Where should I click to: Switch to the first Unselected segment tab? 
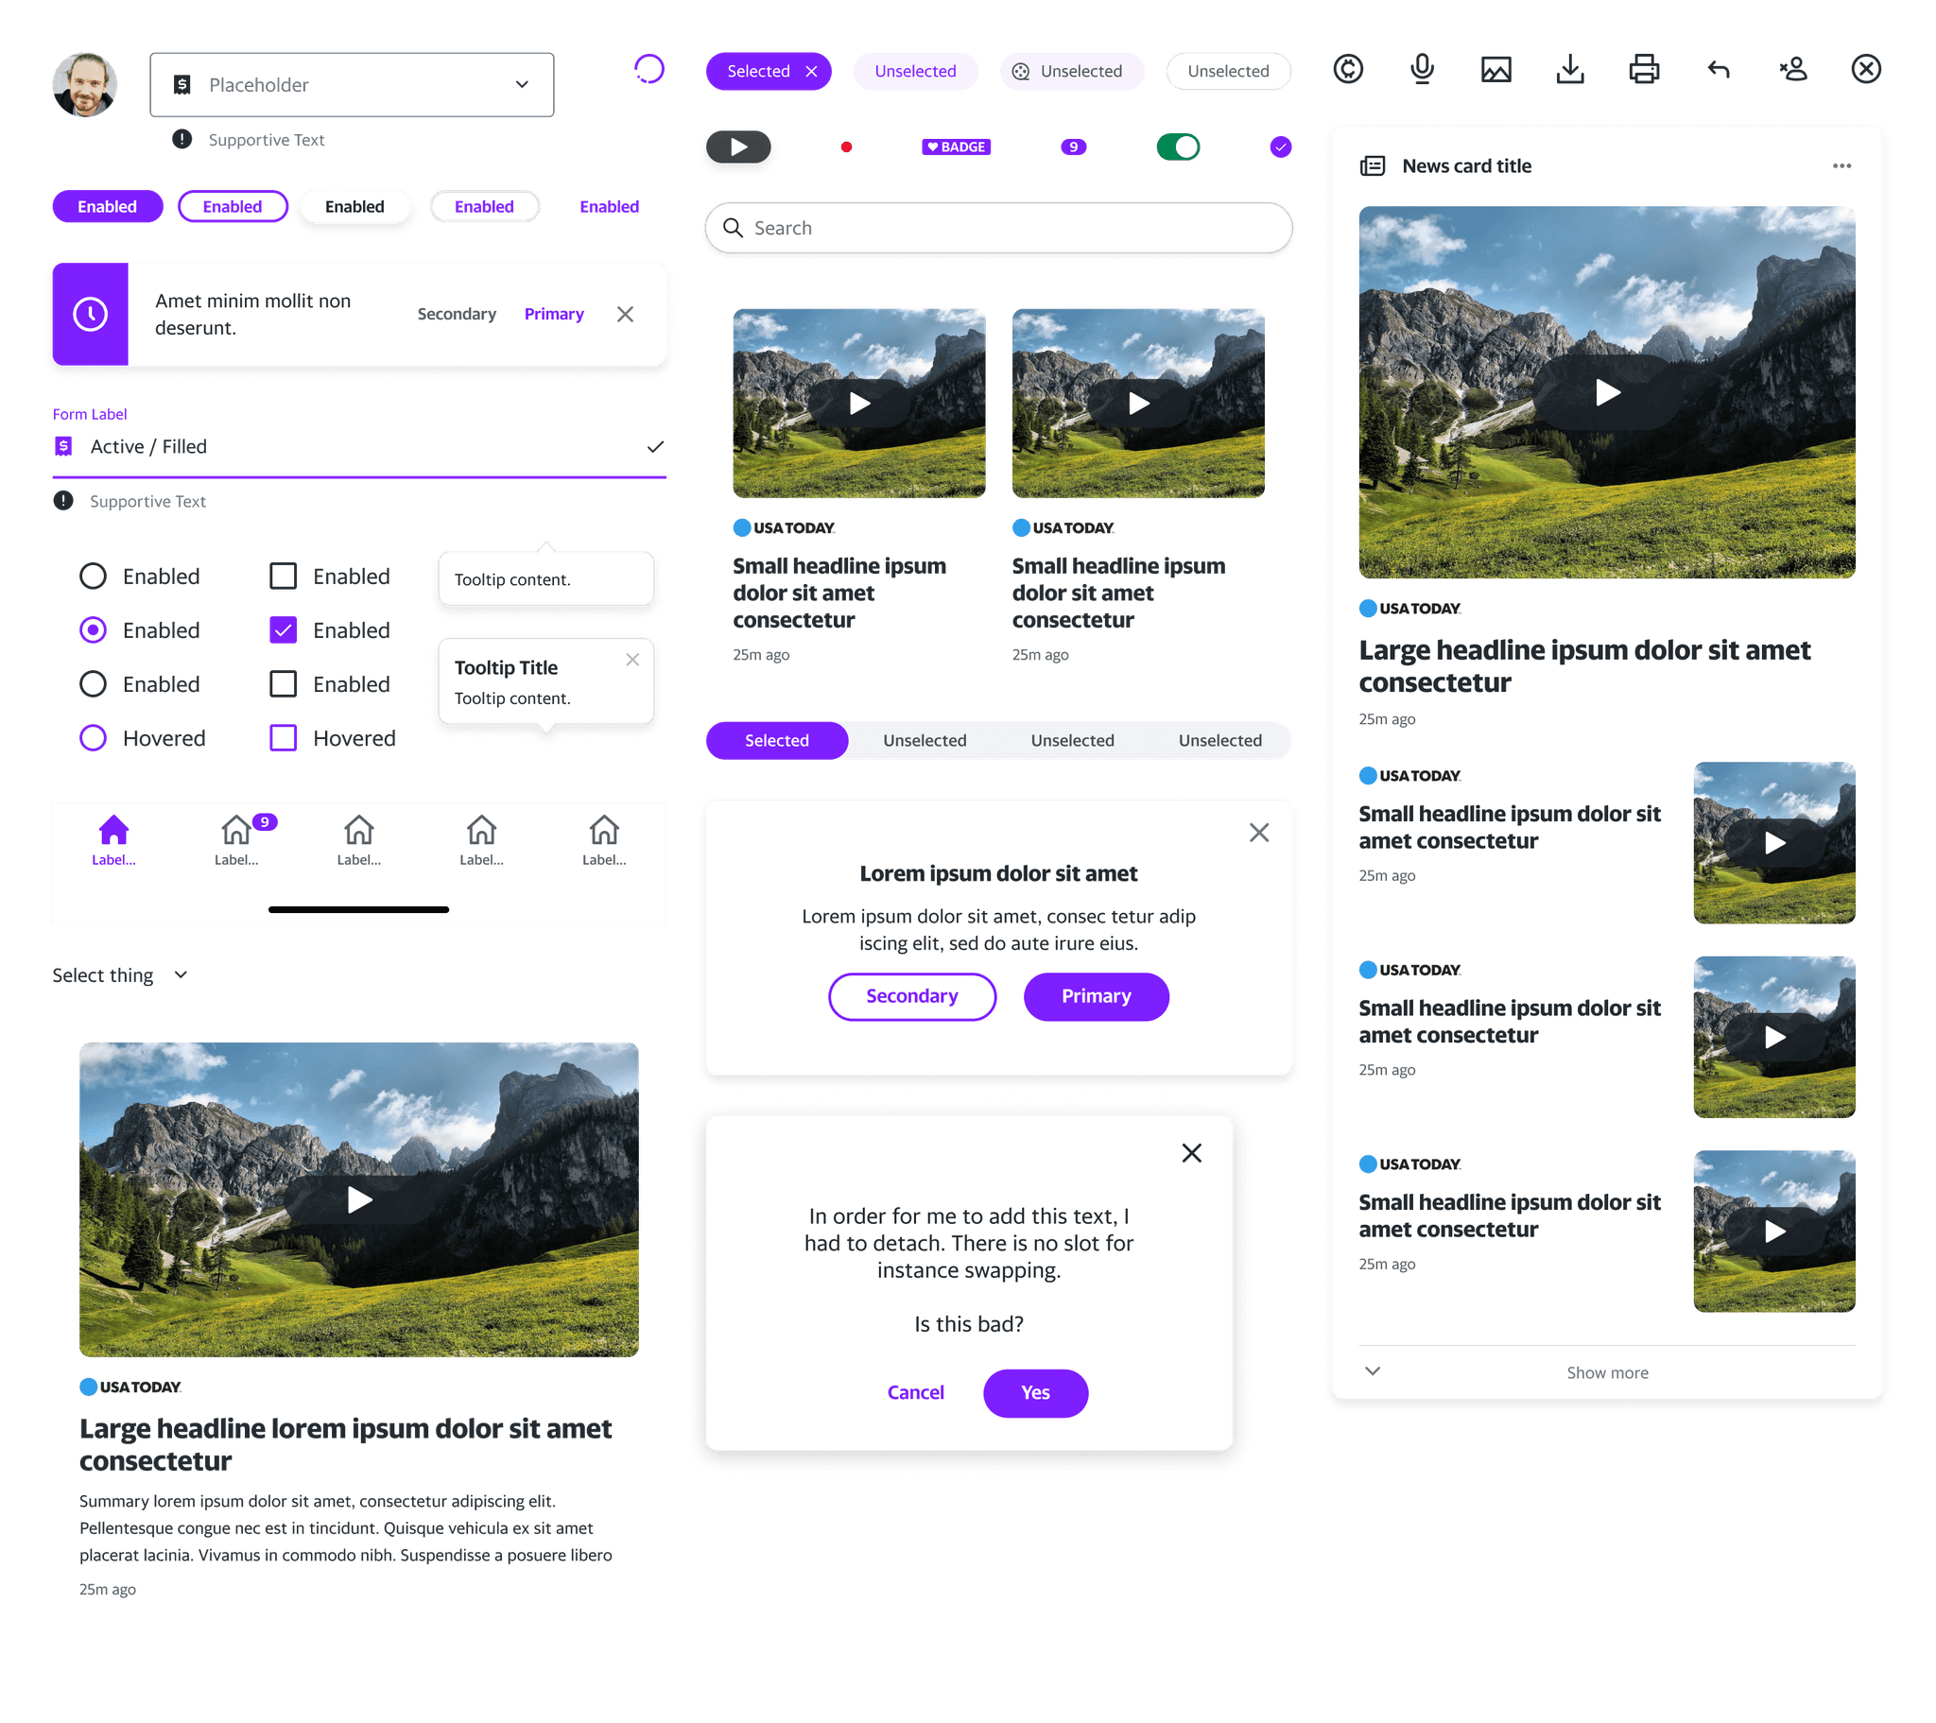(925, 740)
